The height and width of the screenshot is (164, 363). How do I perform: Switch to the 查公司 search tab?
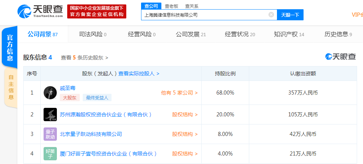pos(151,6)
